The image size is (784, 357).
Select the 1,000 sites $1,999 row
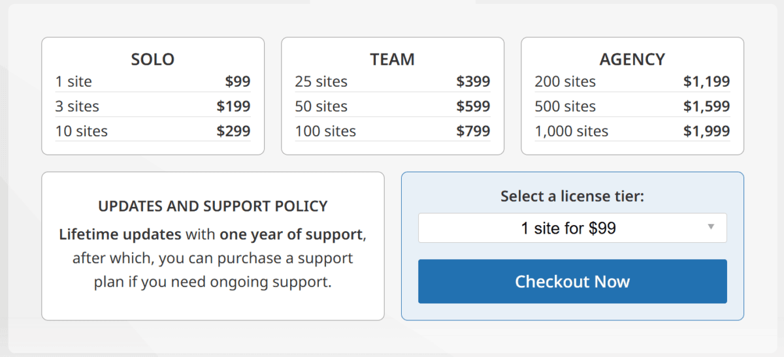click(632, 131)
